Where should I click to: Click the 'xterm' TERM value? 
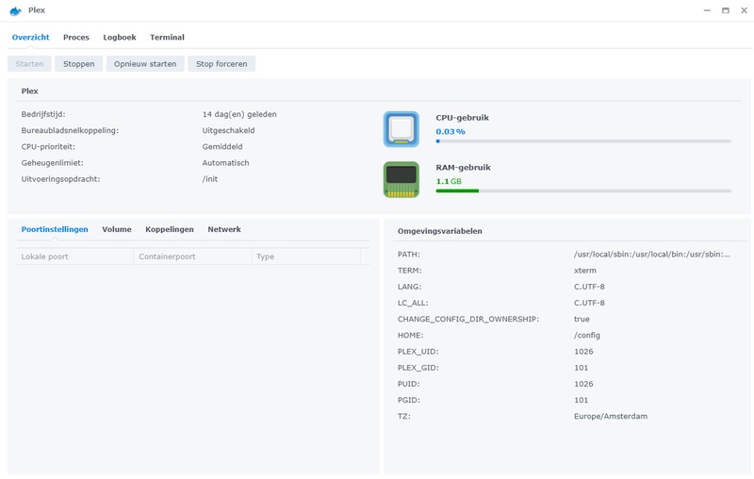point(584,271)
